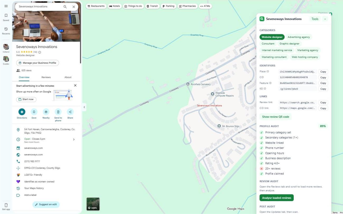Viewport: 343px width, 214px height.
Task: Collapse the side panel with arrow
Action: 84,107
